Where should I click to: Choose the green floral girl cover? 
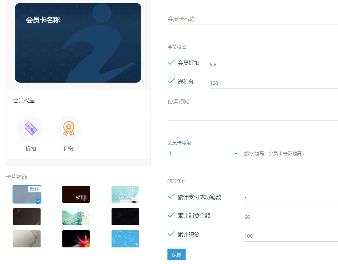76,217
